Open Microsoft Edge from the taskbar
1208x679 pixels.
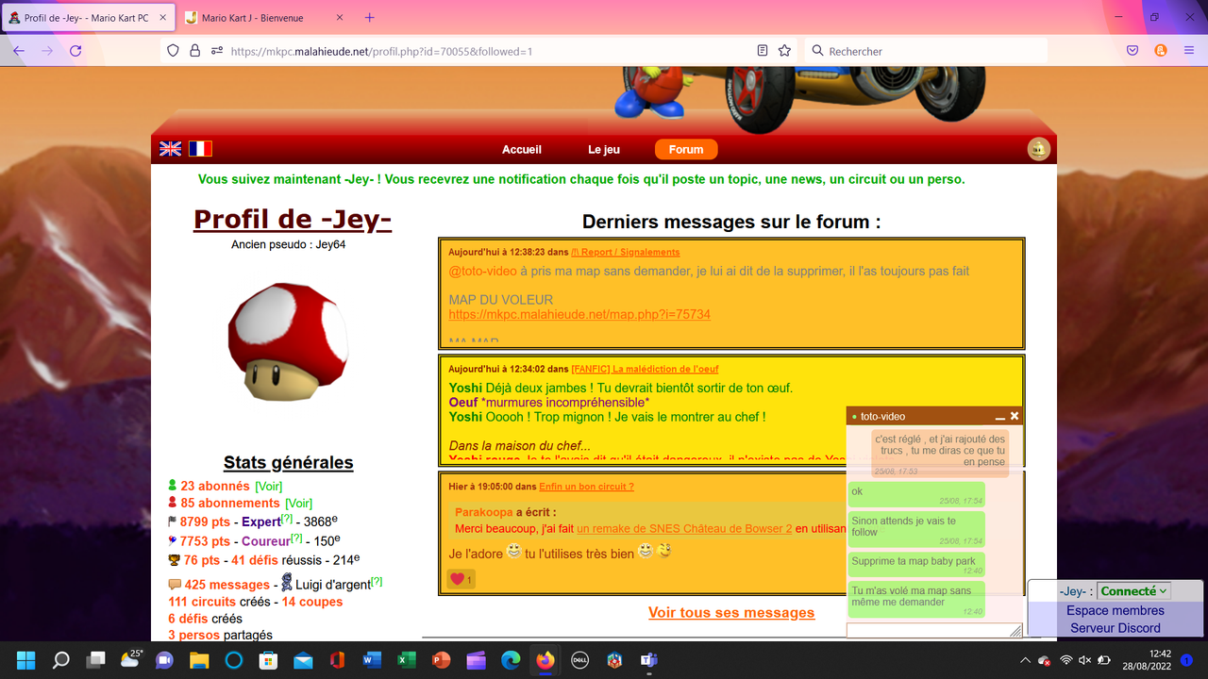(x=510, y=660)
